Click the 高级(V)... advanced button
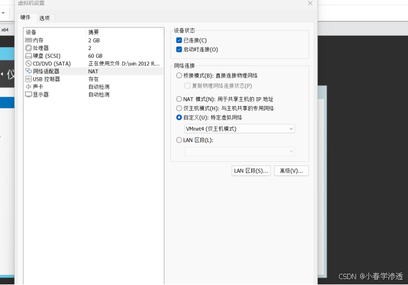The height and width of the screenshot is (285, 408). coord(291,171)
